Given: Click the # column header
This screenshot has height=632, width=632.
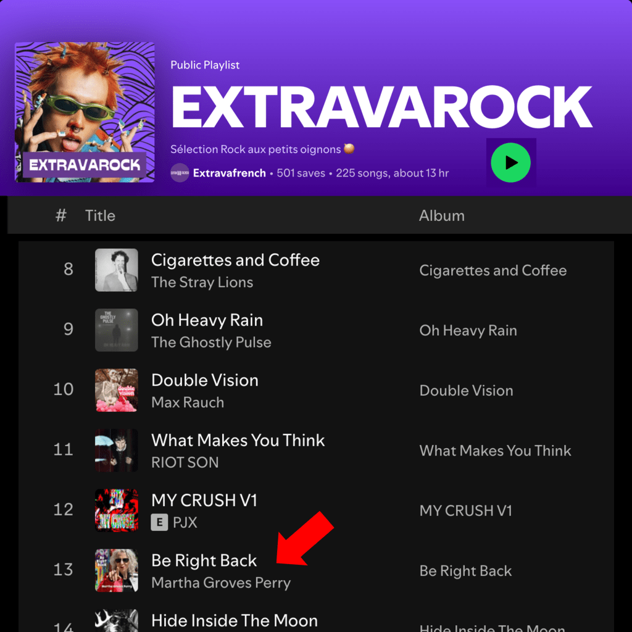Looking at the screenshot, I should coord(60,215).
